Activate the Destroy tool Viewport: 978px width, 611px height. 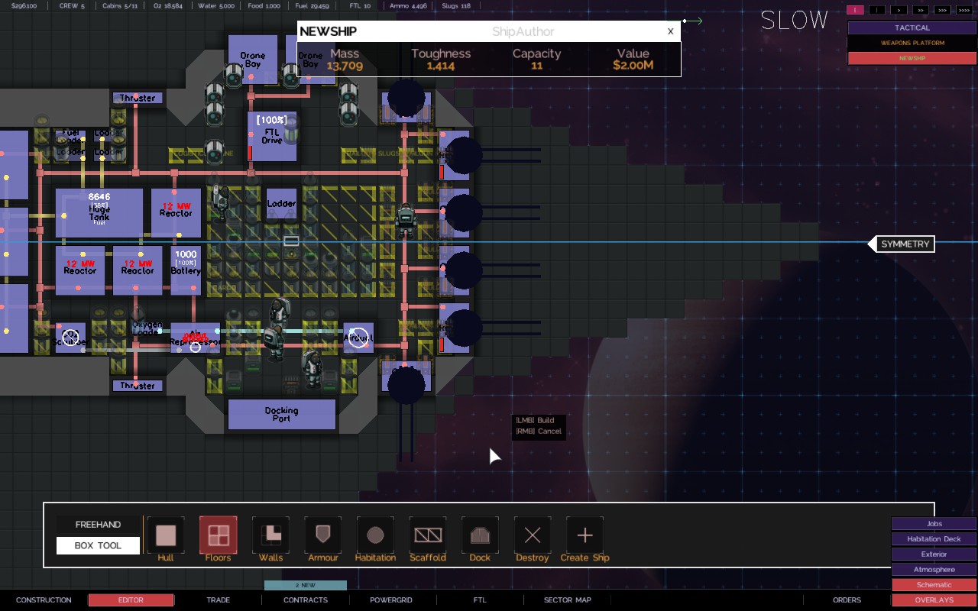(533, 535)
